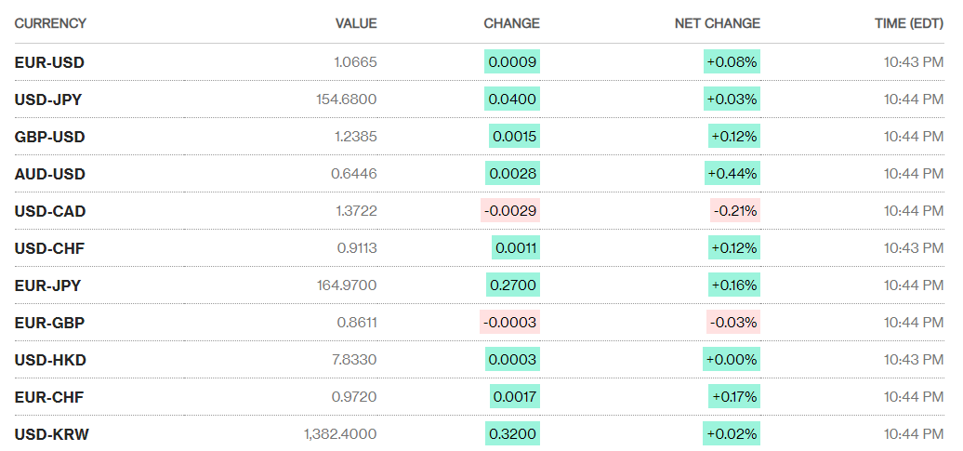963x451 pixels.
Task: Click the red -0.0003 change cell
Action: 510,323
